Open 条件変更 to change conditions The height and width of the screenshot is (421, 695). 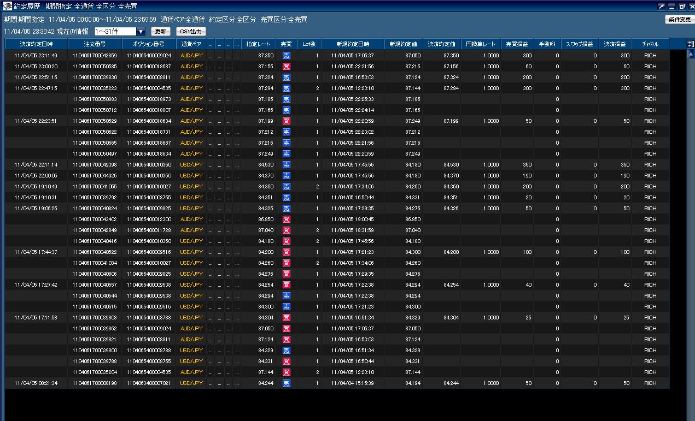click(x=679, y=19)
